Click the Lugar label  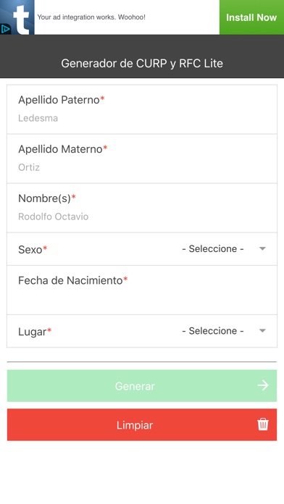tap(33, 332)
